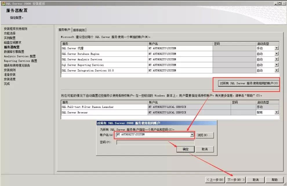Expand SQL Server Browser startup type dropdown
This screenshot has height=186, width=287.
276,112
